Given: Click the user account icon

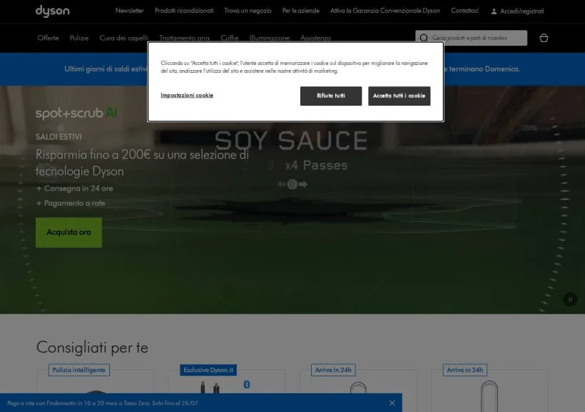Looking at the screenshot, I should point(494,11).
